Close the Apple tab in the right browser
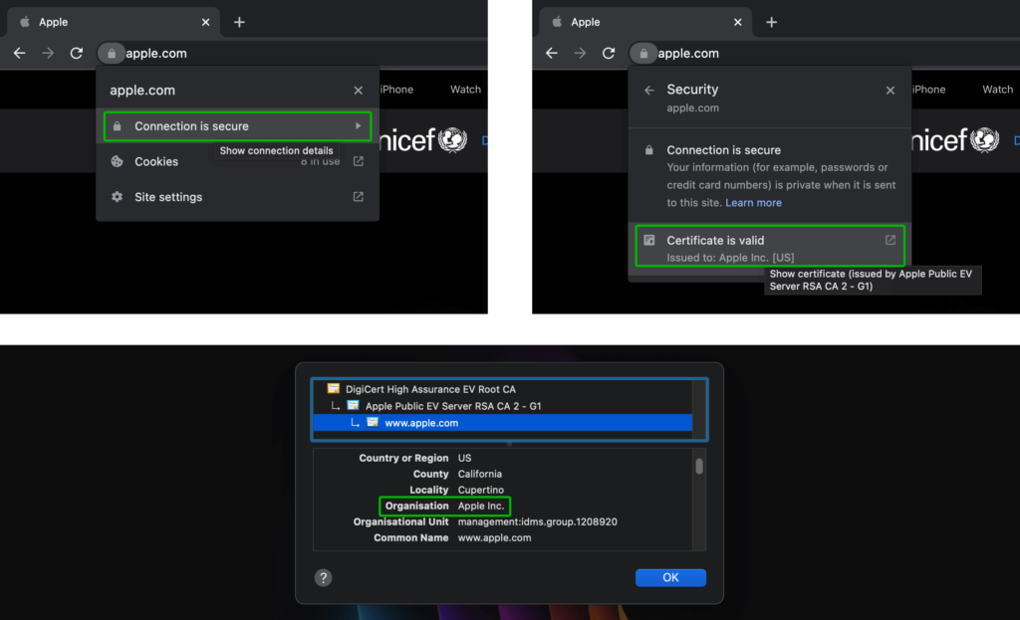Viewport: 1020px width, 620px height. pyautogui.click(x=738, y=22)
